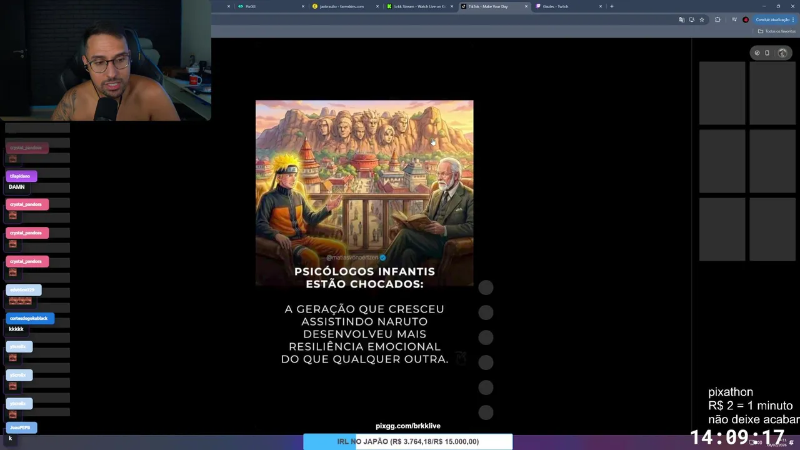
Task: Open Todos os favoritos bookmarks folder
Action: pyautogui.click(x=777, y=31)
